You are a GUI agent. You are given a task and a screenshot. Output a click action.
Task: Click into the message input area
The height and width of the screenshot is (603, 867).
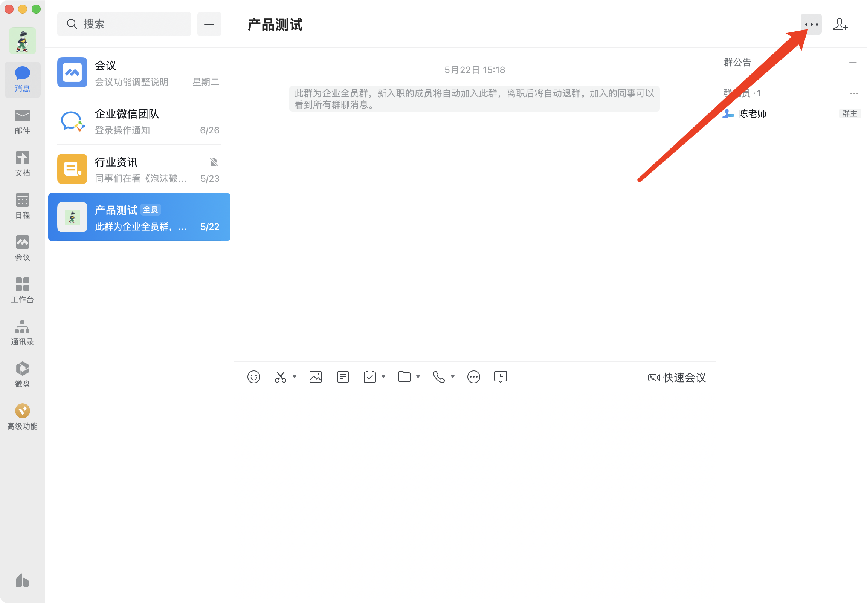(475, 497)
